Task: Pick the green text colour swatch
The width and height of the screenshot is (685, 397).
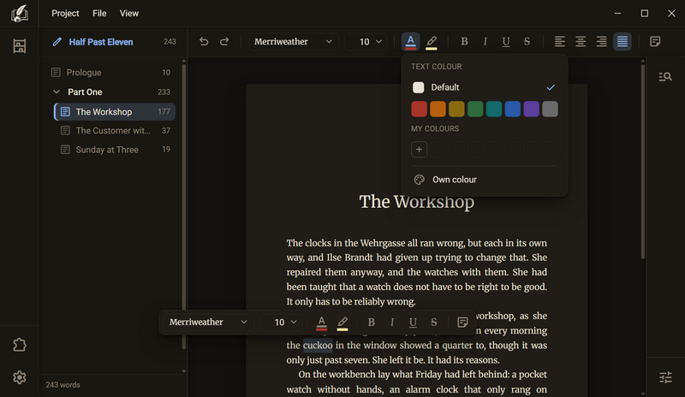Action: (475, 109)
